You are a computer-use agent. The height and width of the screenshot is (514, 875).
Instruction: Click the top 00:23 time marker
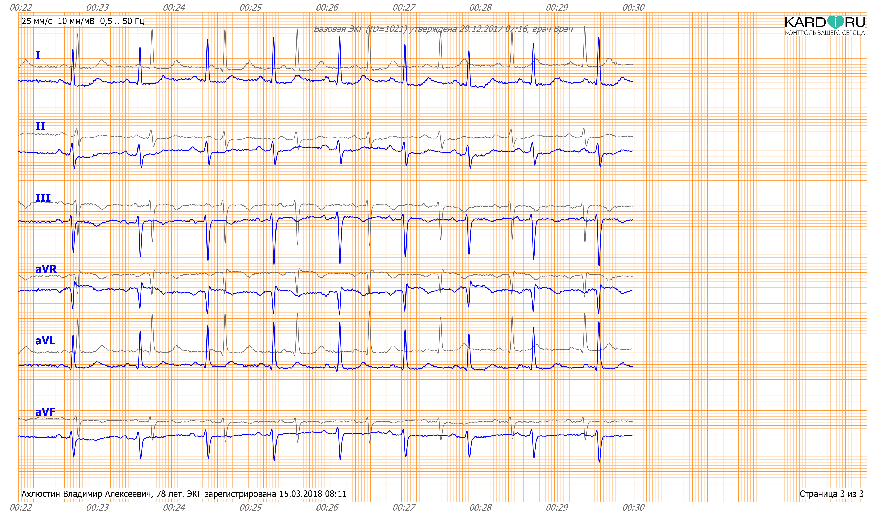coord(98,8)
